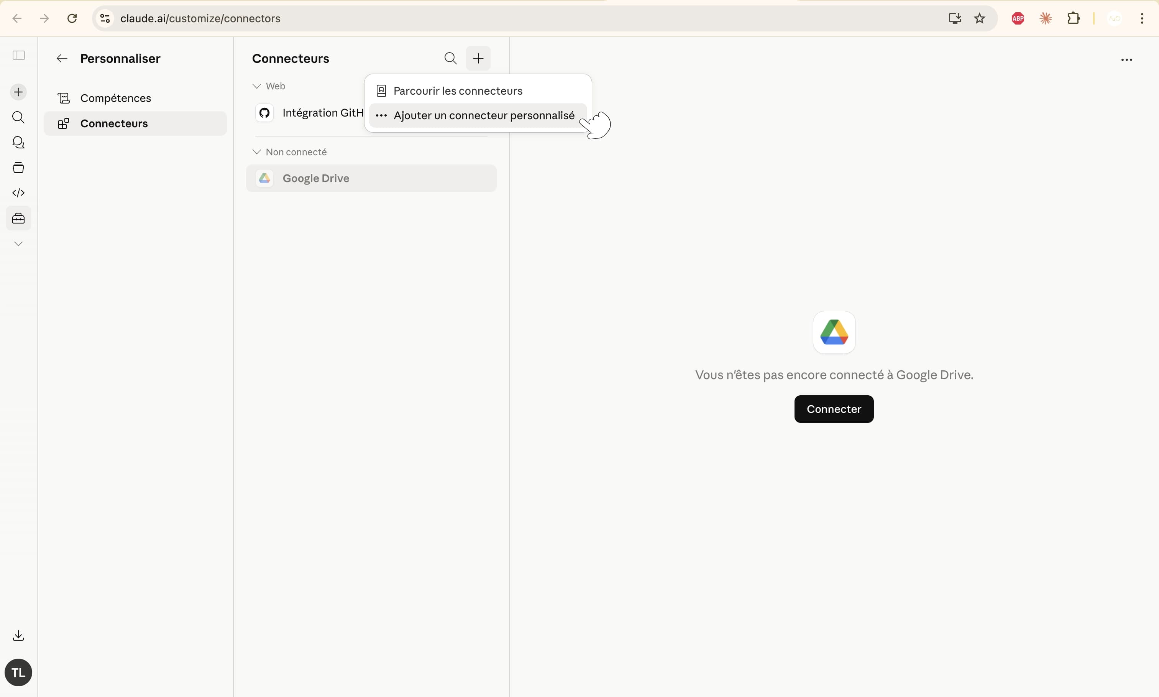Choose Parcourir les connecteurs
The height and width of the screenshot is (697, 1159).
click(x=478, y=90)
